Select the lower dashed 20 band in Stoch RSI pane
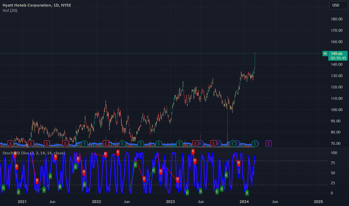 (164, 185)
